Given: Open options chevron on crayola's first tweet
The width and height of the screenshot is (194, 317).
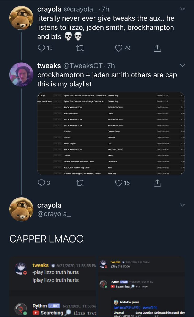Looking at the screenshot, I should [x=182, y=9].
